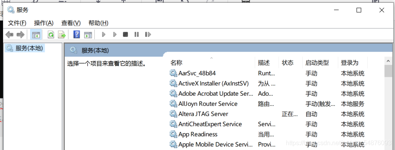Open the 帮助(H) menu
This screenshot has width=395, height=150.
(98, 23)
